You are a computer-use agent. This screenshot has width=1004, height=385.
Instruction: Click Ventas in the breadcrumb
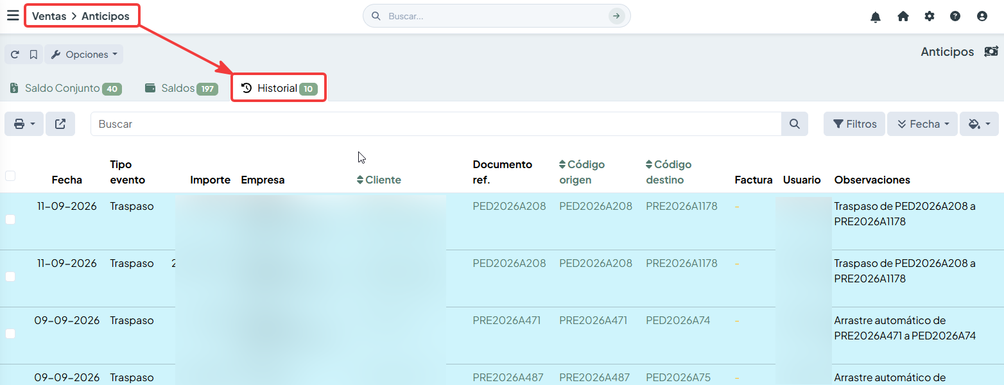point(49,16)
